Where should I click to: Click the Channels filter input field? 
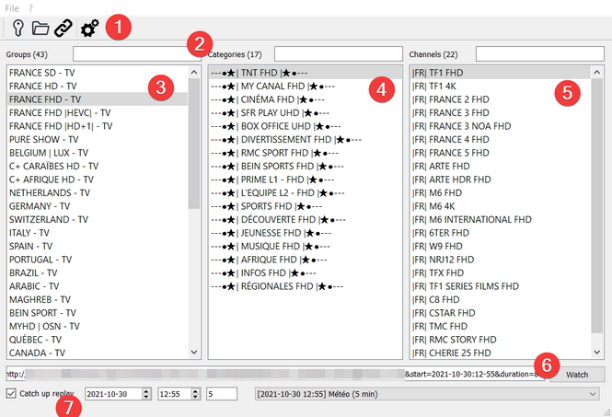[540, 54]
